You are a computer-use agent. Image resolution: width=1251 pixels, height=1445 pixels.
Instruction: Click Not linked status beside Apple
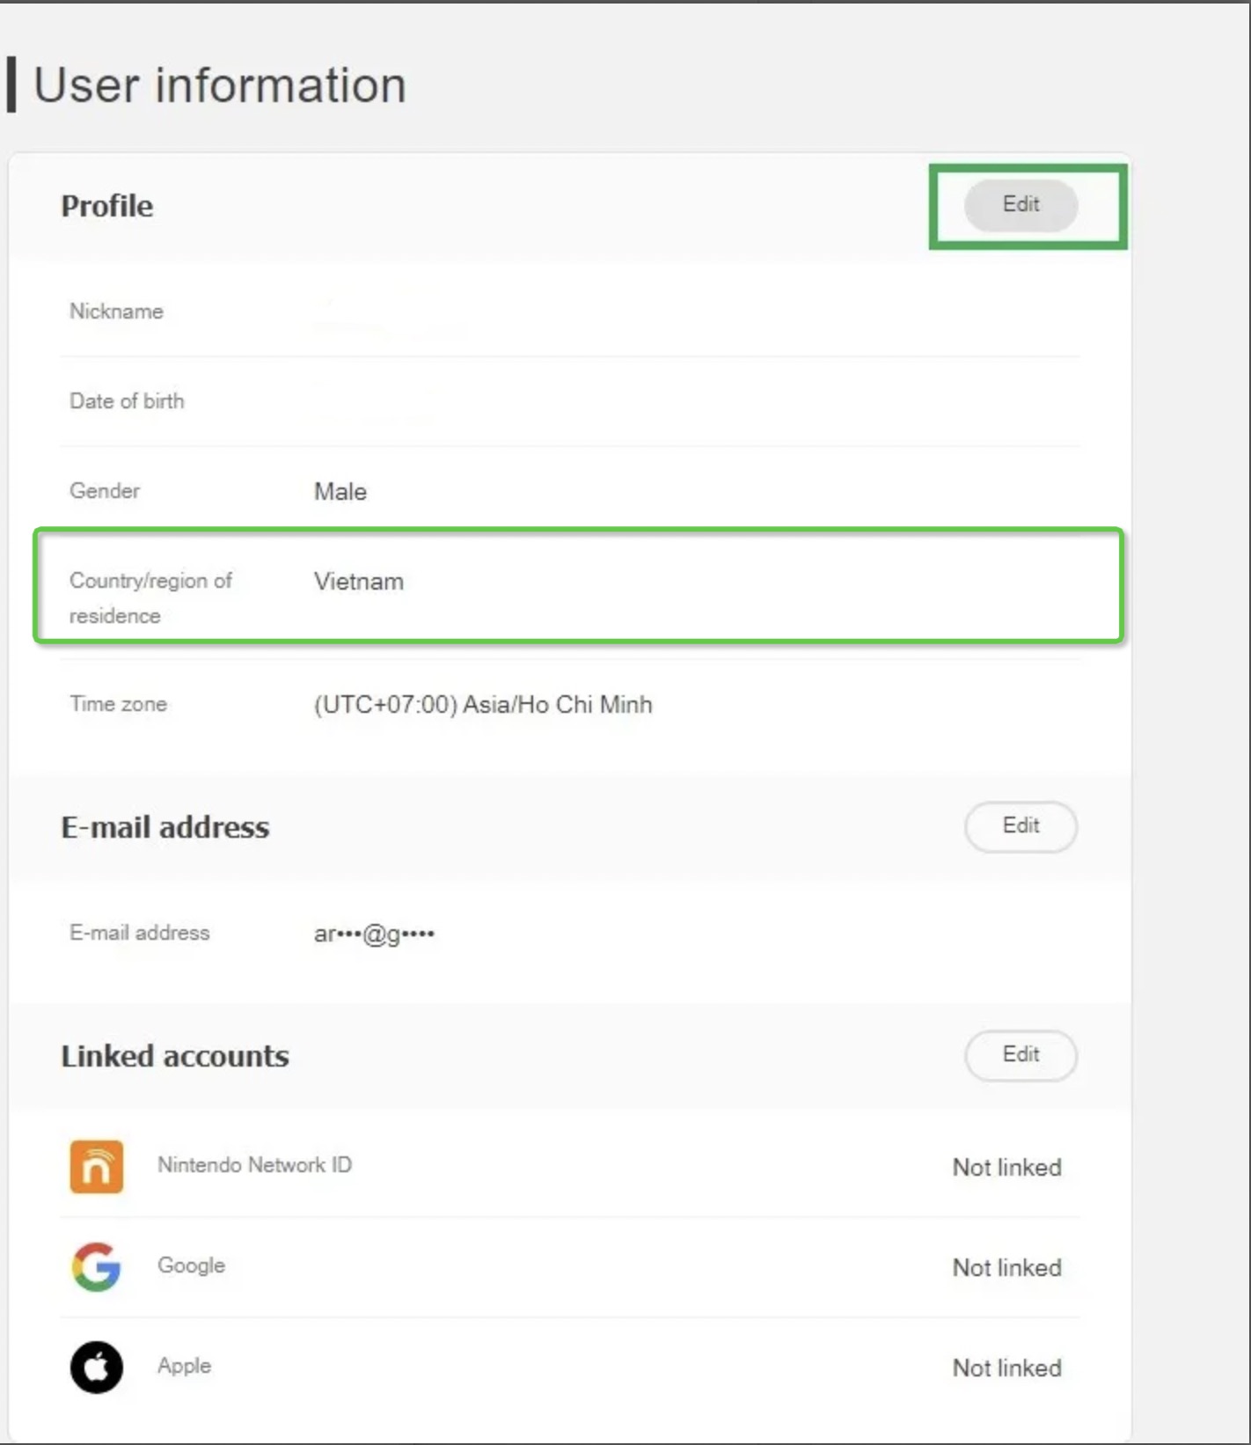(x=1006, y=1368)
